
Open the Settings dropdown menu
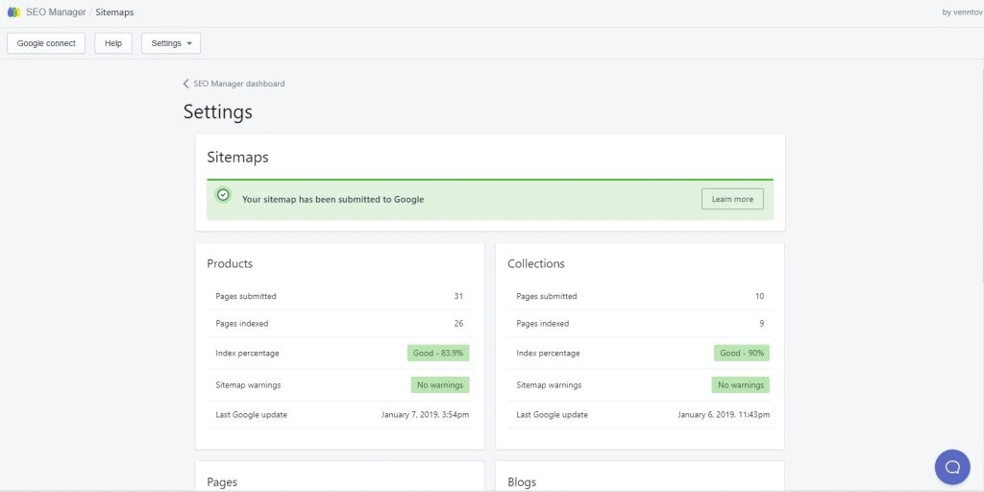coord(171,43)
